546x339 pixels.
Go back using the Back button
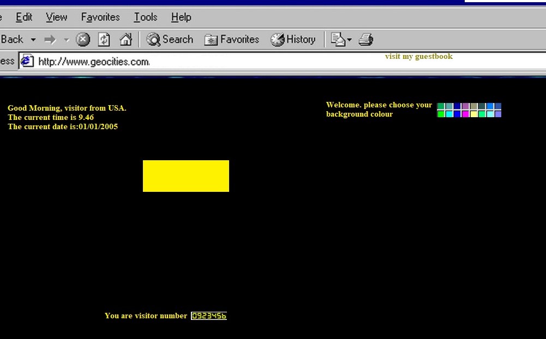[x=11, y=39]
